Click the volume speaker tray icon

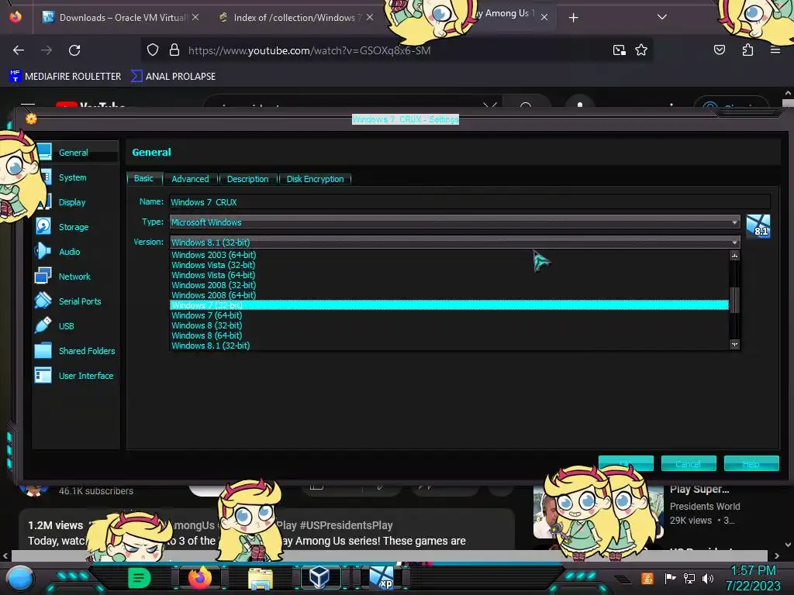coord(707,578)
